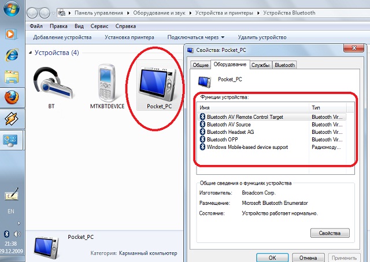Click the Свойства button in dialog
This screenshot has height=262, width=370.
click(x=330, y=233)
